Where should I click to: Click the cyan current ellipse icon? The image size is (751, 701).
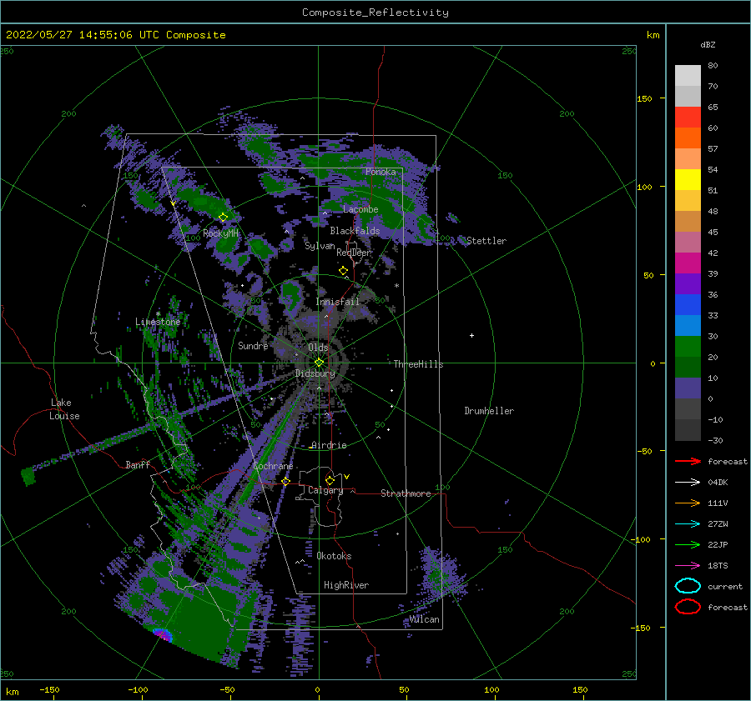[x=688, y=586]
